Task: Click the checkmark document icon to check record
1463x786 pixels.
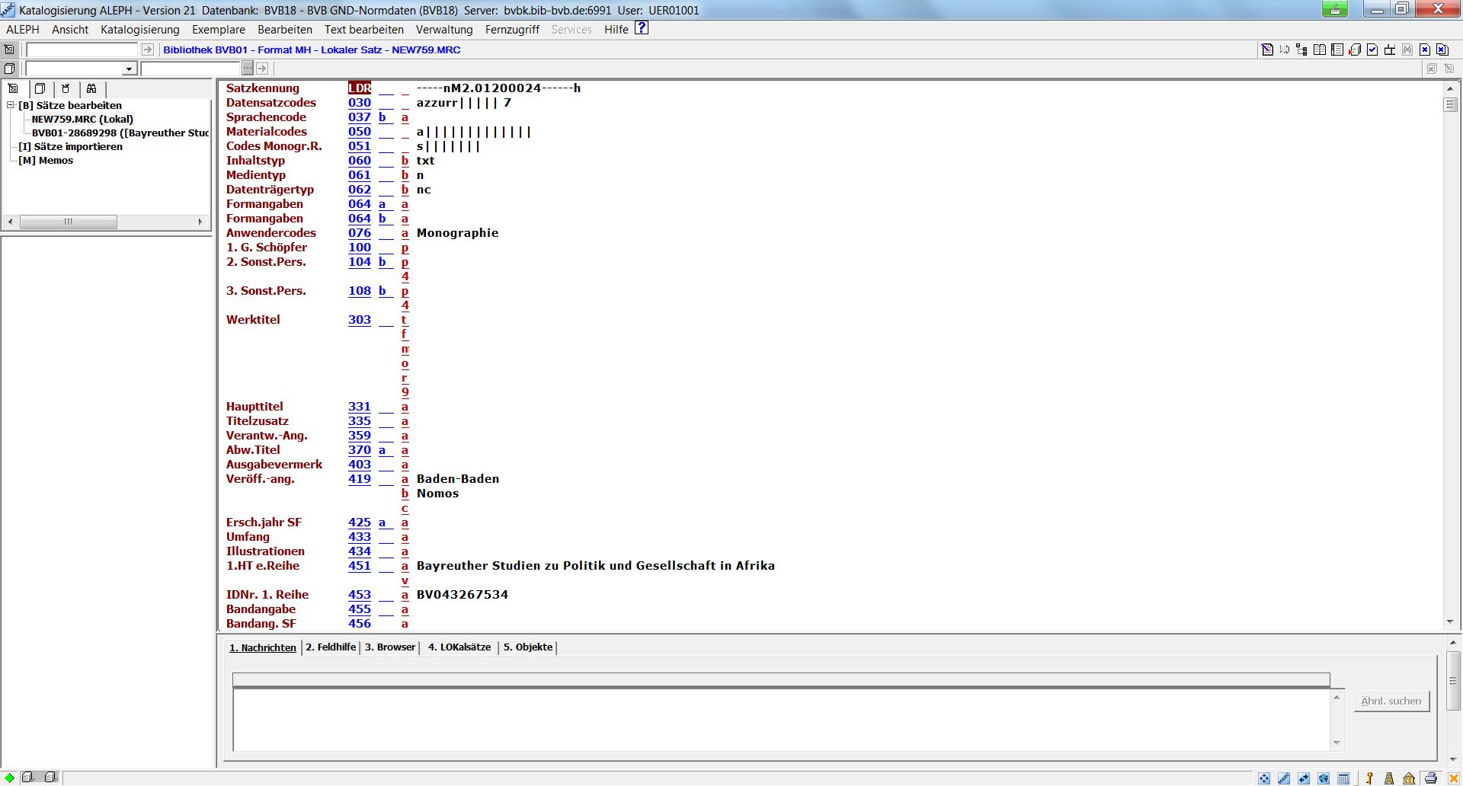Action: coord(1372,50)
